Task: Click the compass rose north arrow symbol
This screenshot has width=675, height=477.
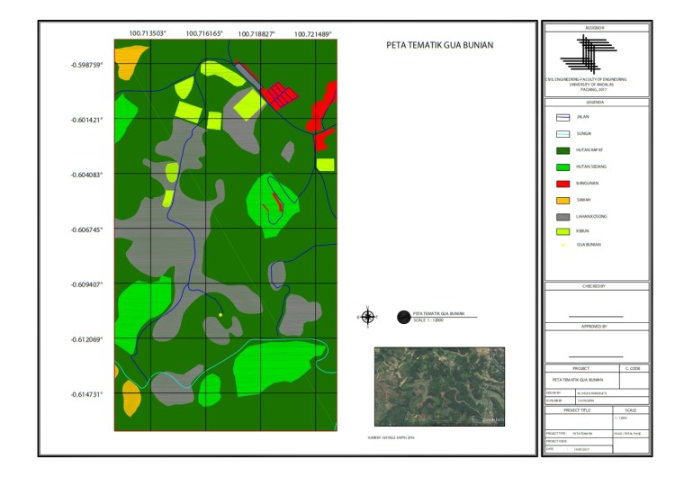Action: pos(367,316)
